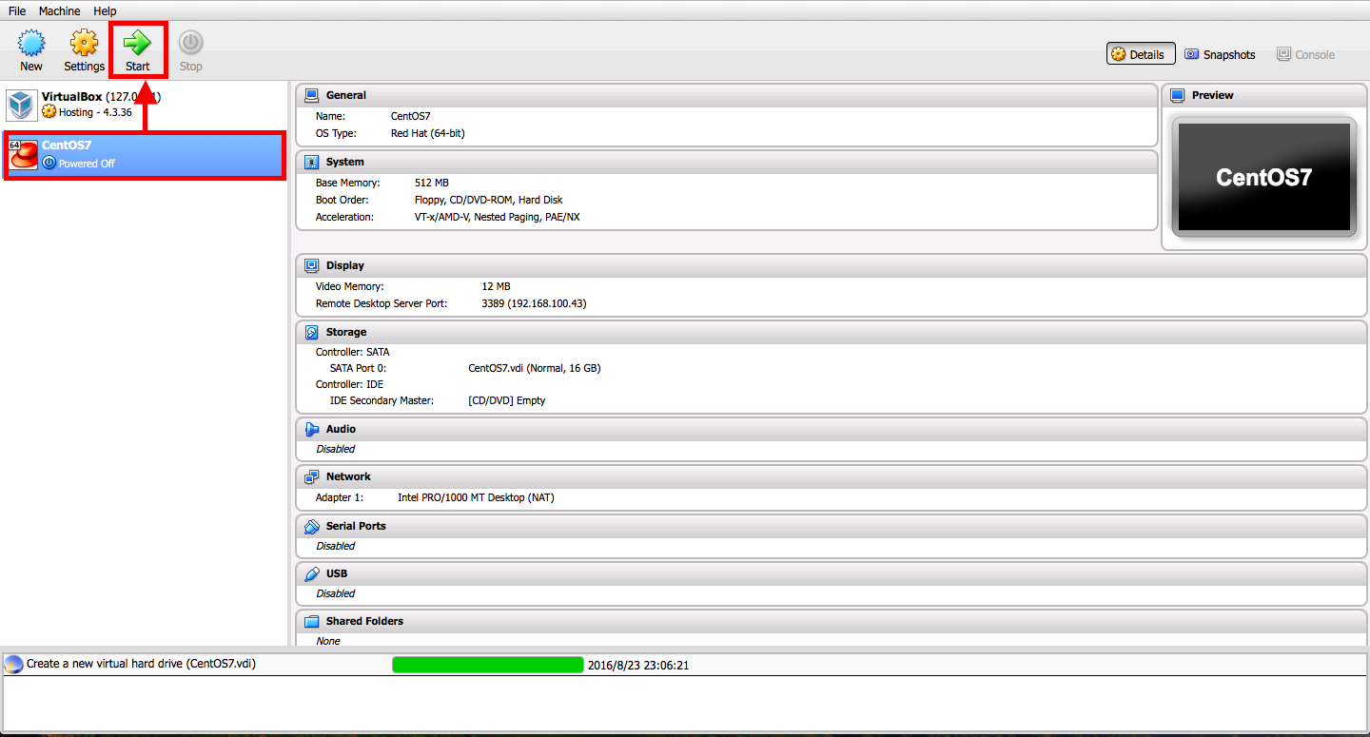
Task: Select the VirtualBox (127.0.0.1) host entry
Action: click(145, 105)
